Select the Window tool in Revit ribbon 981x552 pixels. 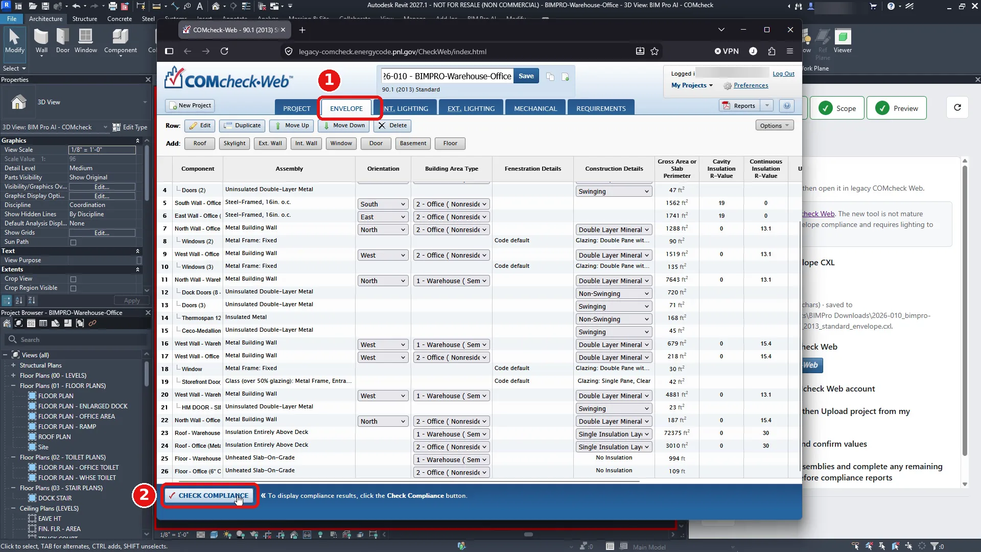click(x=85, y=41)
